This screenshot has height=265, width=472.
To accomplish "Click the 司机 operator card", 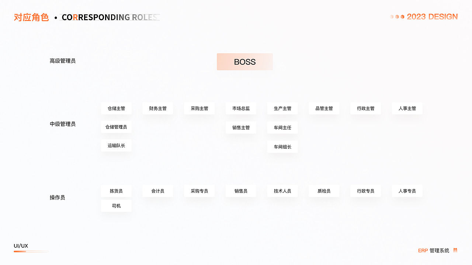I will point(116,206).
